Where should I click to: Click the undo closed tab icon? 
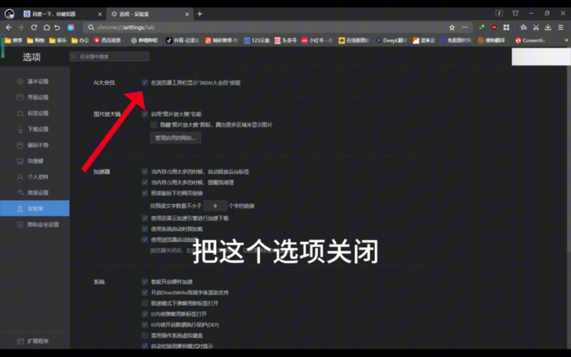[x=57, y=27]
